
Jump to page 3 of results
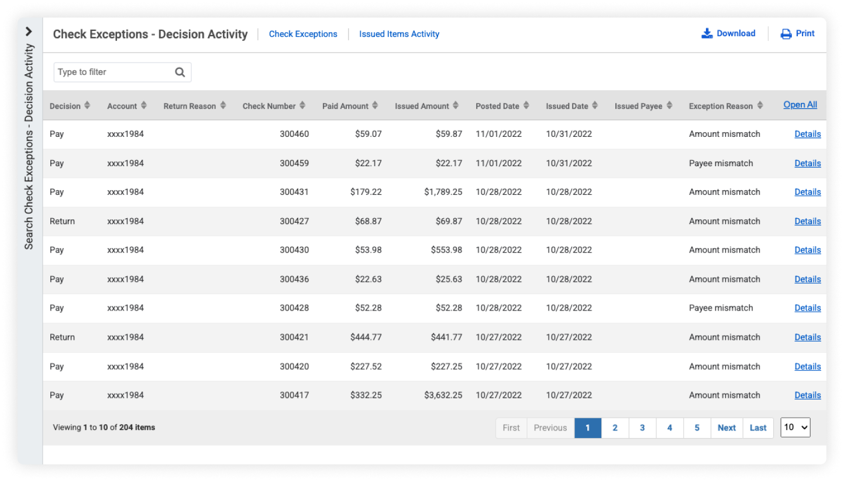pyautogui.click(x=642, y=428)
